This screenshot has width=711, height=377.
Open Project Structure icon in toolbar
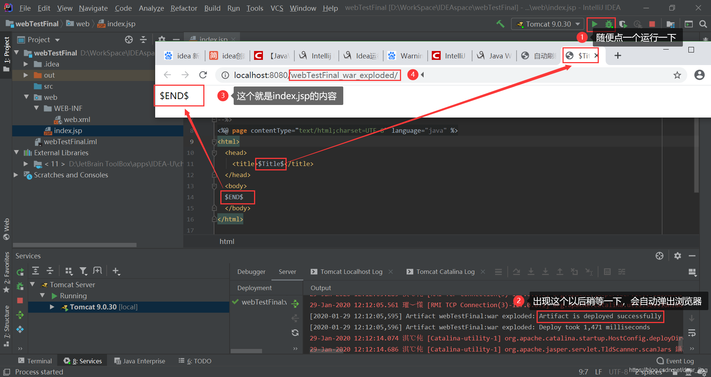[670, 24]
